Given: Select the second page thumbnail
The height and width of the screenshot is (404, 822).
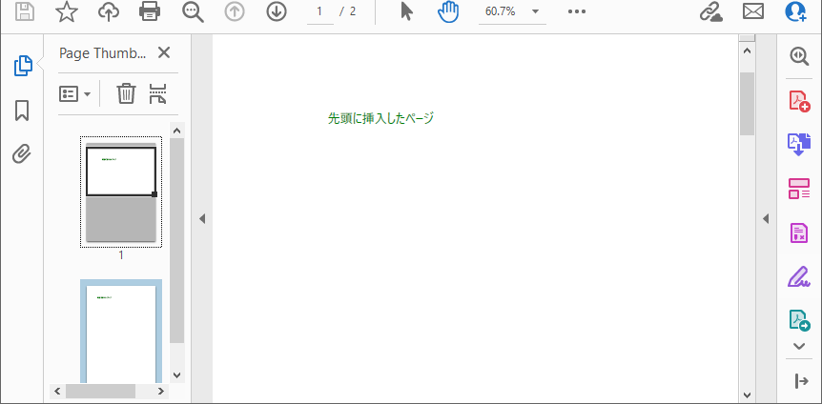Looking at the screenshot, I should point(121,332).
